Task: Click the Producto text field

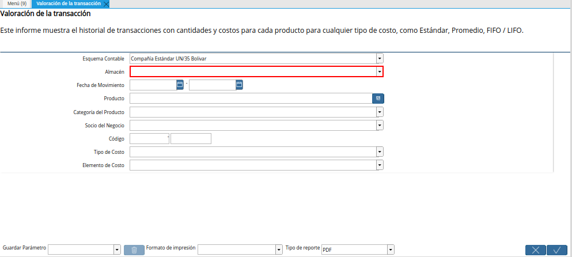Action: (x=251, y=99)
